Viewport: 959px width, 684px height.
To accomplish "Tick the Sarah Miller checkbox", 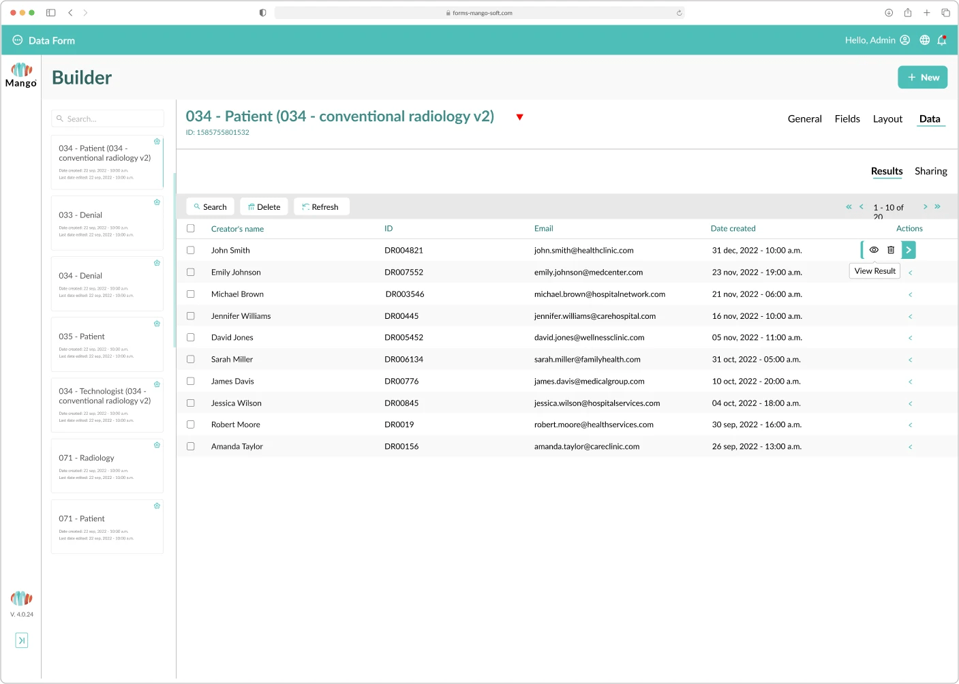I will (191, 359).
